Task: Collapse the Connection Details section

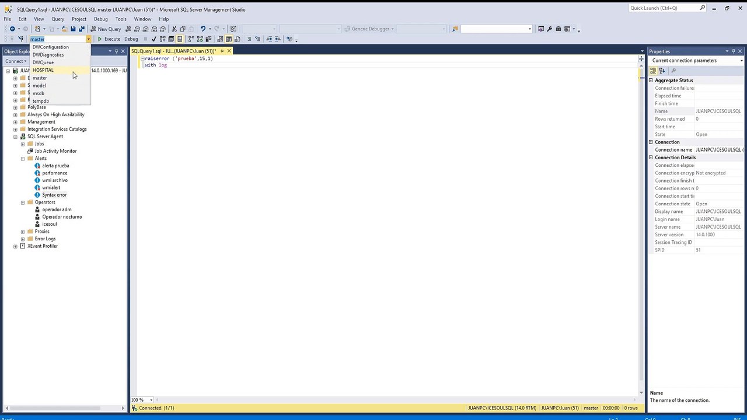Action: click(x=651, y=157)
